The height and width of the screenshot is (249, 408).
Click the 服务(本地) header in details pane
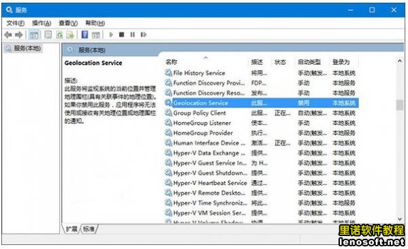click(x=92, y=50)
